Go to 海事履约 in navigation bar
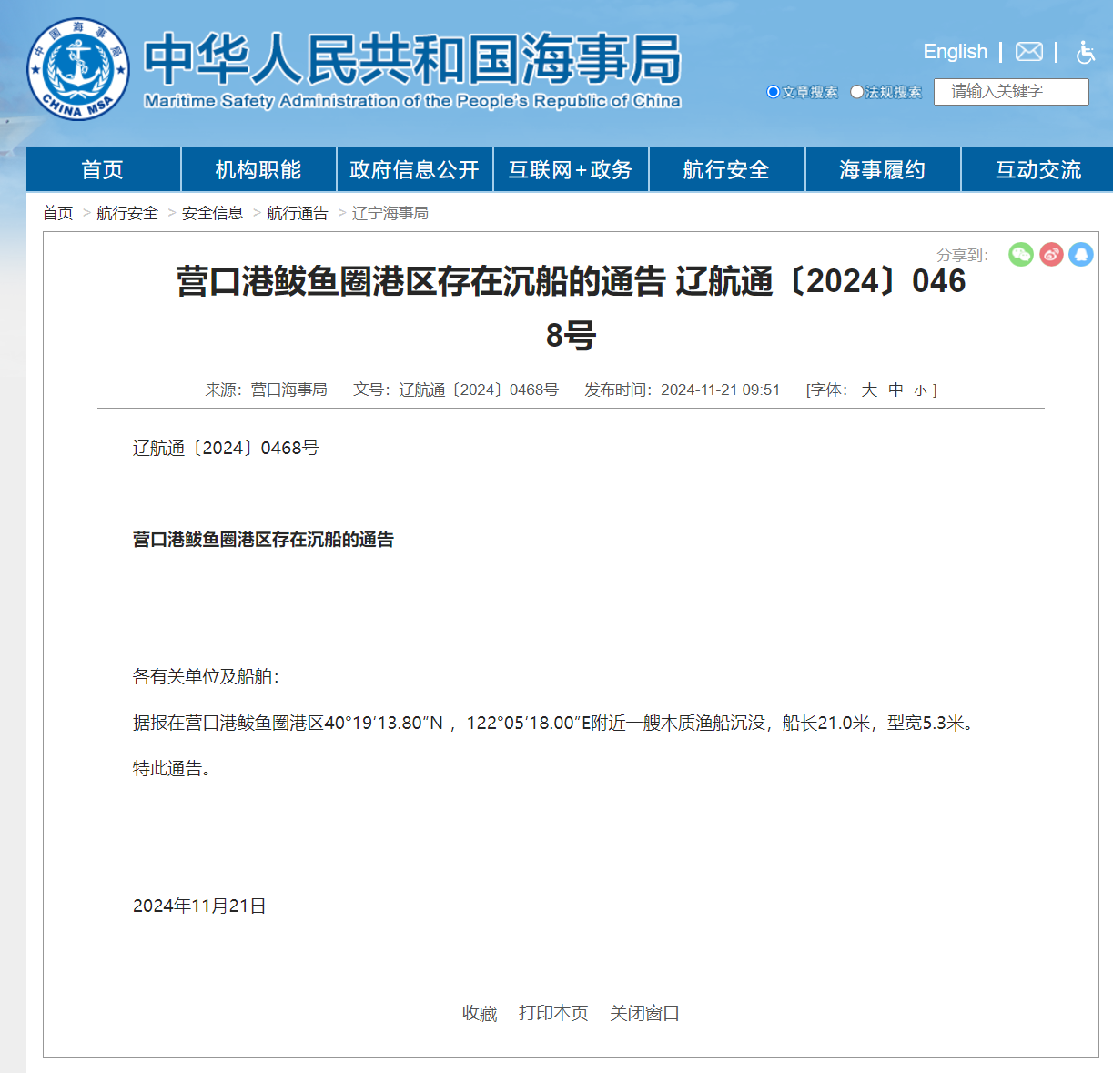 [x=882, y=170]
